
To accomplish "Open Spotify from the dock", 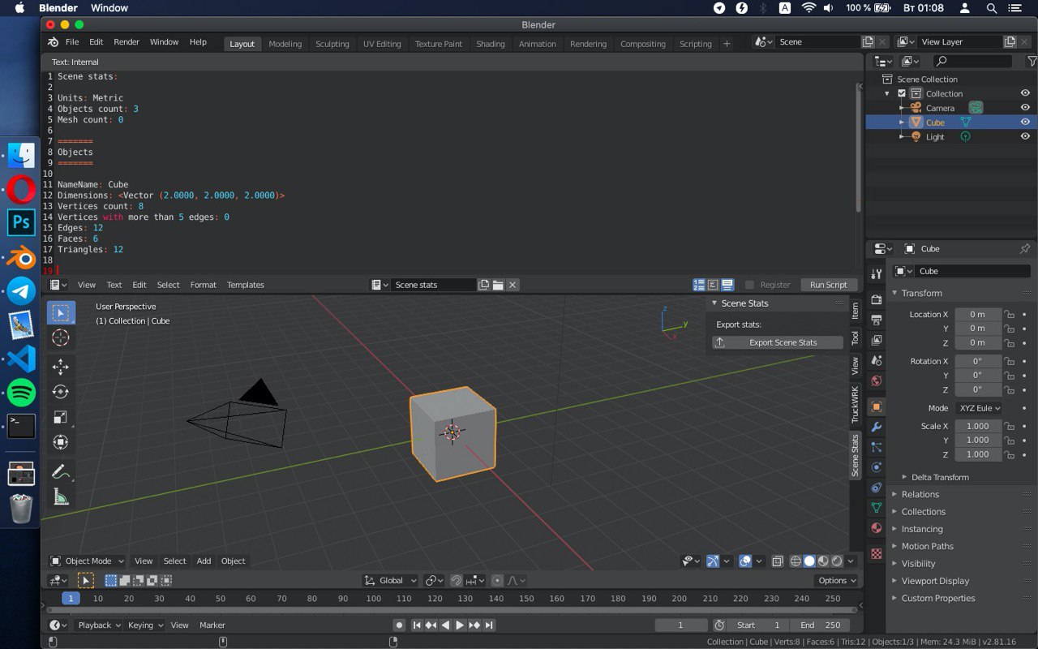I will [x=21, y=393].
